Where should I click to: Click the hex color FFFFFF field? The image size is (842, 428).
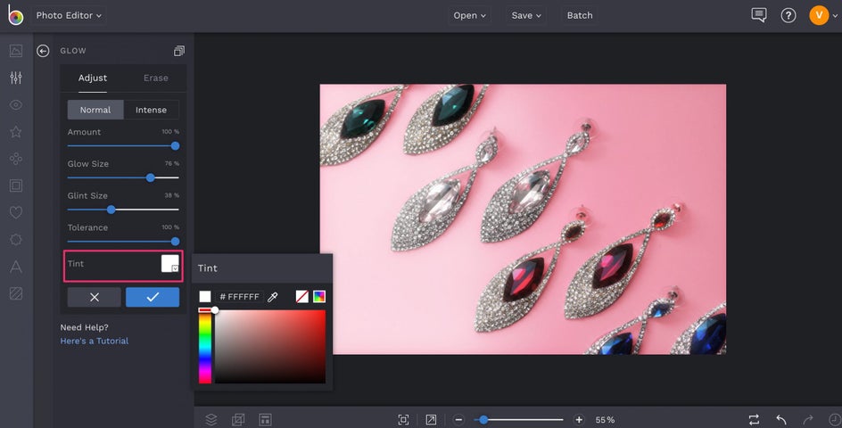240,296
